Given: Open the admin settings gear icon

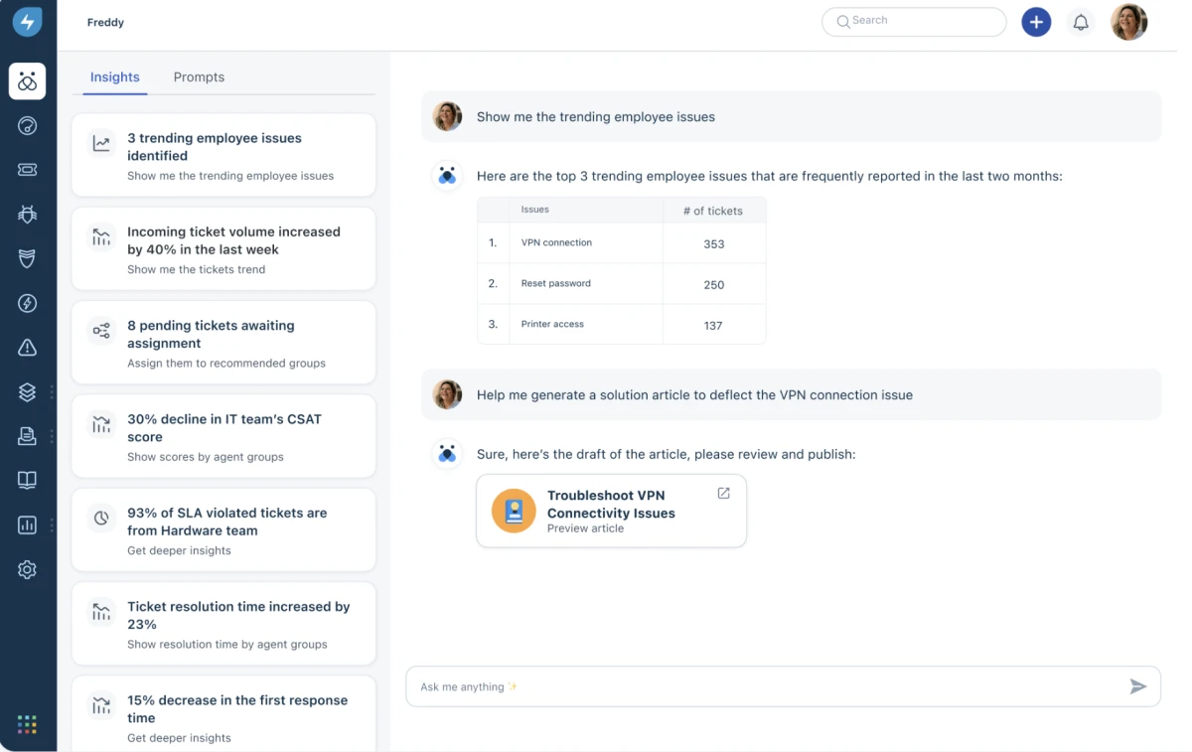Looking at the screenshot, I should (x=27, y=569).
